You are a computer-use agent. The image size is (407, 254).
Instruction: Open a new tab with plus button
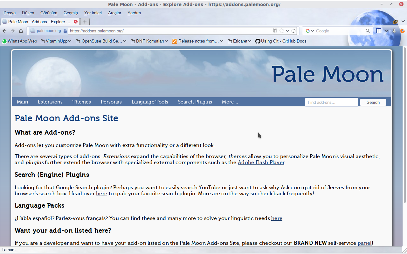click(85, 22)
